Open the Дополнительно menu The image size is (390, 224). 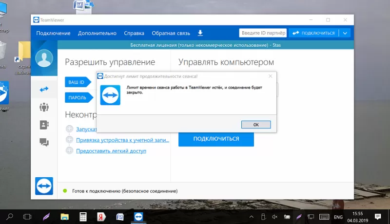tap(97, 33)
